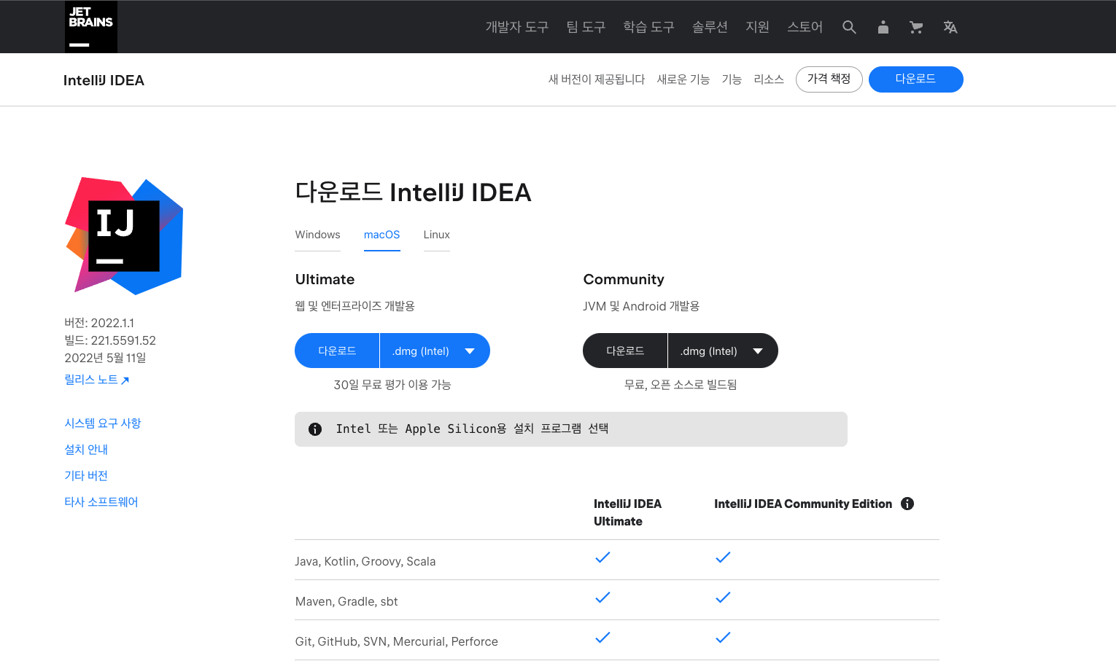Open the search magnifier icon
The height and width of the screenshot is (661, 1116).
click(849, 27)
